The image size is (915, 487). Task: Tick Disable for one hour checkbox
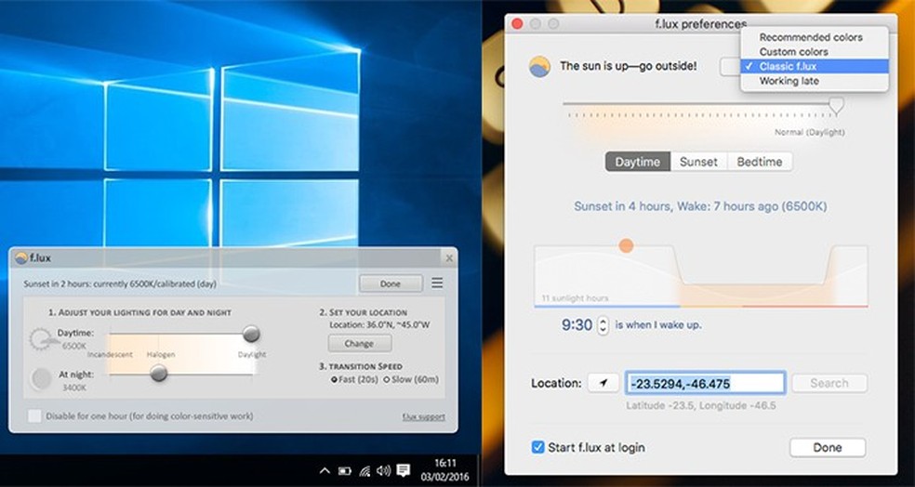pos(34,415)
